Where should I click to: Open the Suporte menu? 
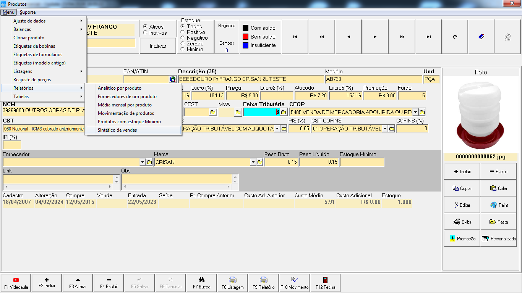(x=28, y=12)
